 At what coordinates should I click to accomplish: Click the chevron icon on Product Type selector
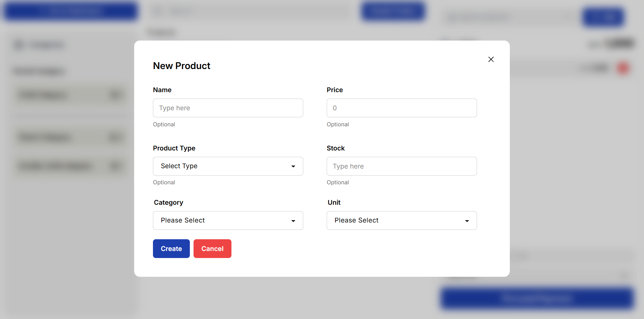tap(293, 166)
